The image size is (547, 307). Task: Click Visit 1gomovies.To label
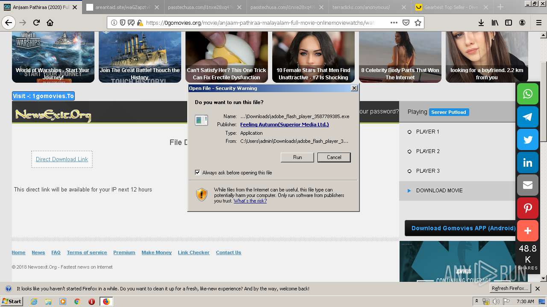[x=43, y=96]
